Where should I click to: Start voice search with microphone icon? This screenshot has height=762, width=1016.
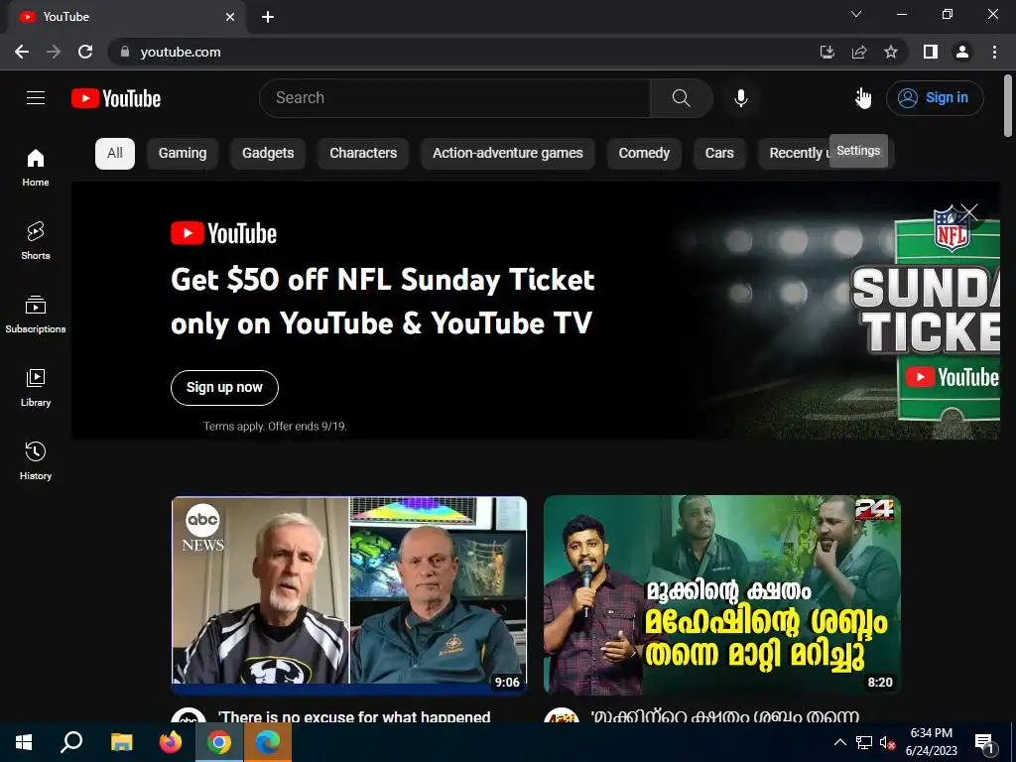click(740, 98)
